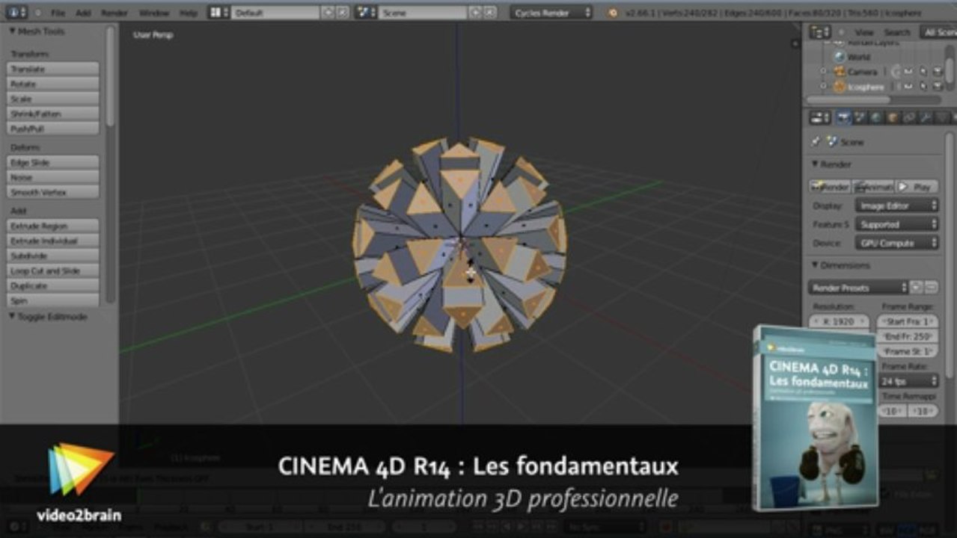Click the Noise deform button
This screenshot has height=538, width=957.
pos(52,177)
